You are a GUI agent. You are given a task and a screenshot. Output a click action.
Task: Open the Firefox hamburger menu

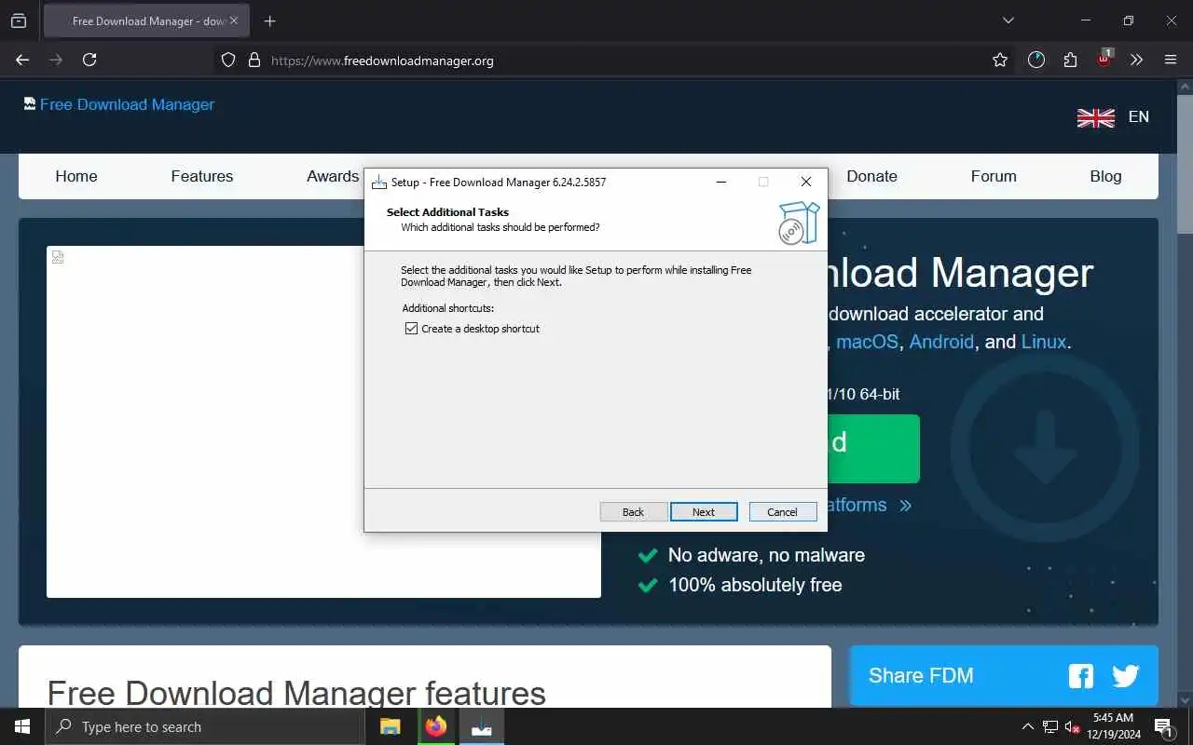(x=1171, y=60)
